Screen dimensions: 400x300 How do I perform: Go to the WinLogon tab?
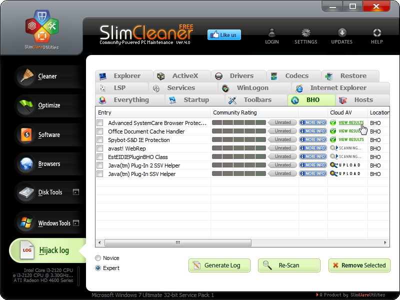(x=254, y=88)
